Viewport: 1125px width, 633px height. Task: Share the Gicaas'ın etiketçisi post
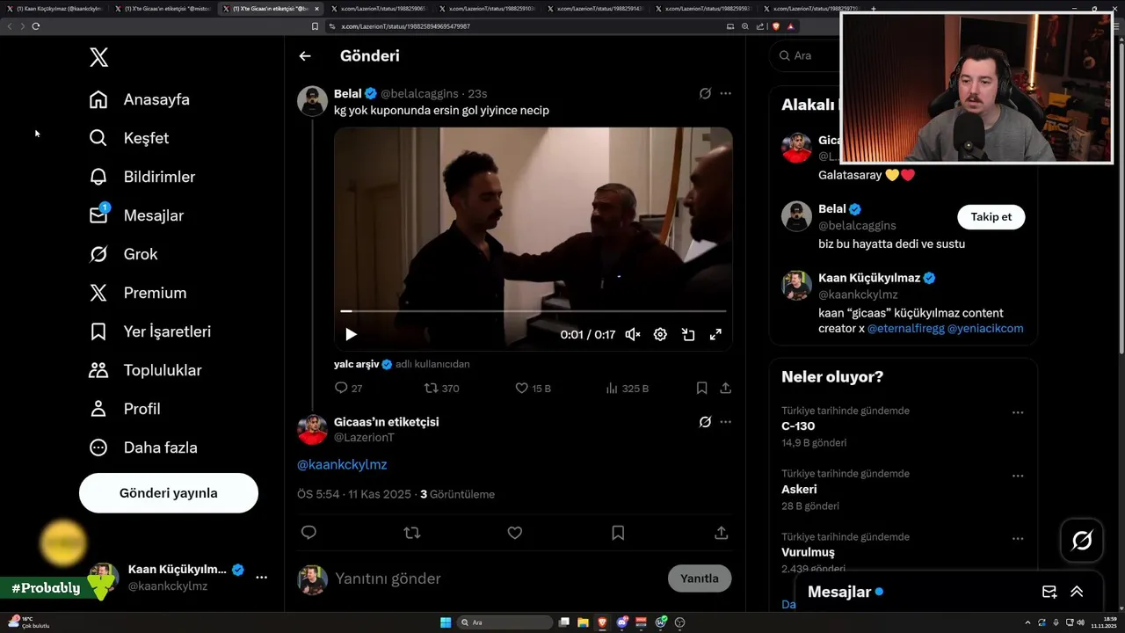tap(721, 533)
